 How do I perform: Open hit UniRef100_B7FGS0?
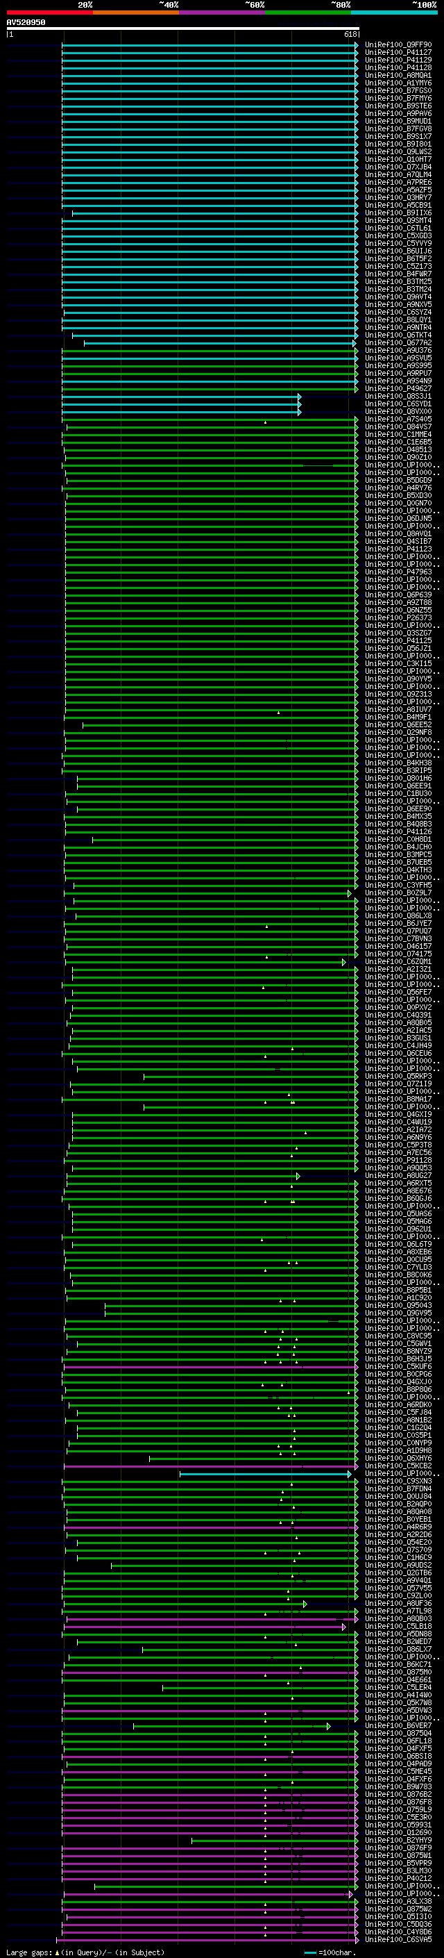398,90
